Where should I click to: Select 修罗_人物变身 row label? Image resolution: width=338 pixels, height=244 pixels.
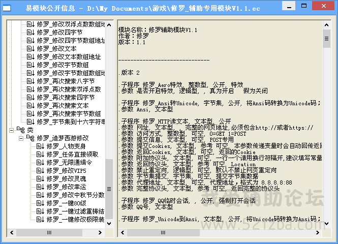(66, 146)
